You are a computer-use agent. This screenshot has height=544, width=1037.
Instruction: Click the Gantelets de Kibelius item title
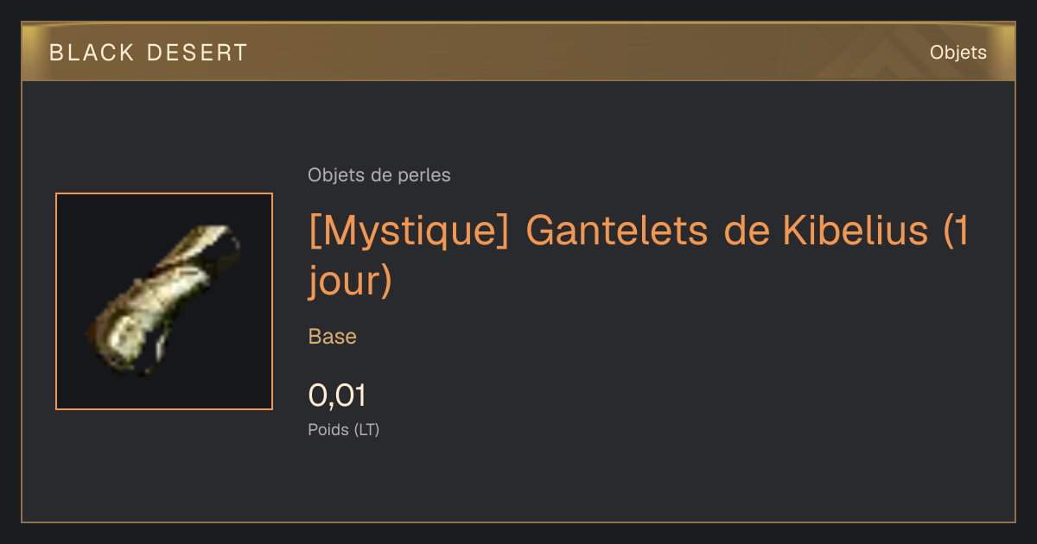tap(639, 256)
